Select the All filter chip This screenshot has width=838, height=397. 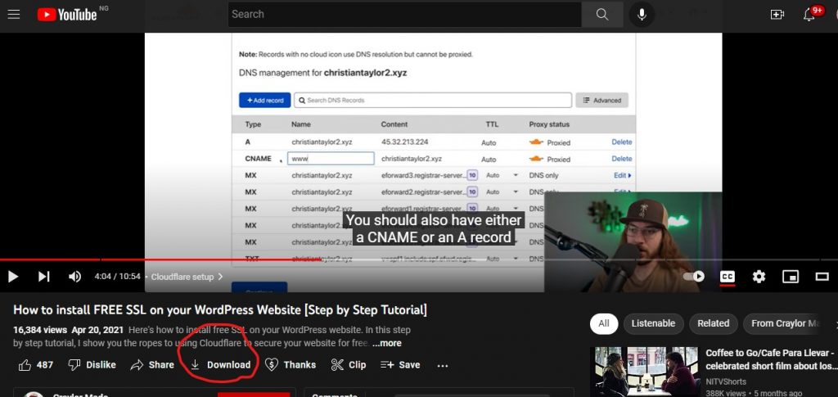click(604, 323)
